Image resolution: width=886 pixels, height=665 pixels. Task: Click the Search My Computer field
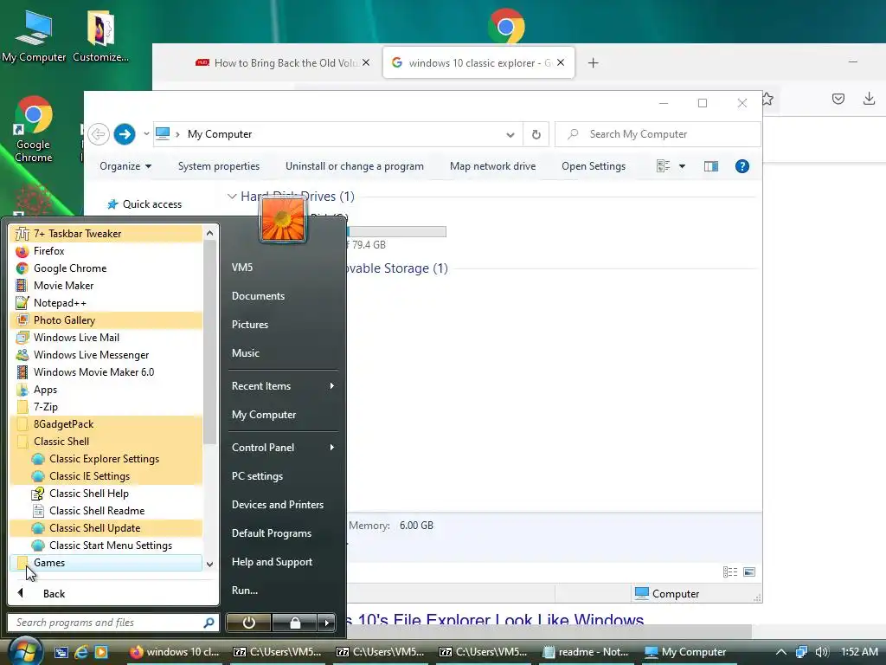(x=658, y=134)
